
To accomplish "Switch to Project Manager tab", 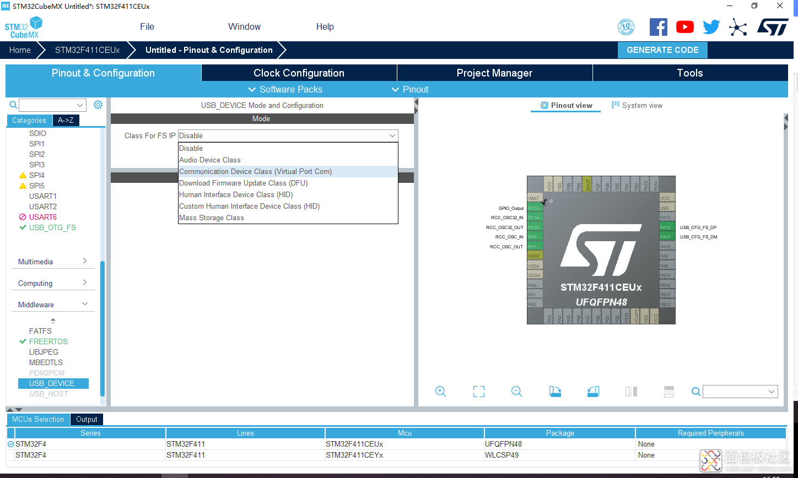I will 494,73.
